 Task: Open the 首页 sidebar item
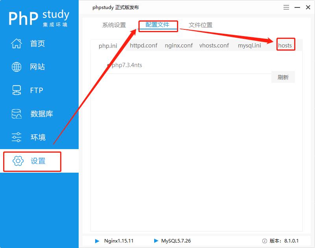tap(37, 43)
